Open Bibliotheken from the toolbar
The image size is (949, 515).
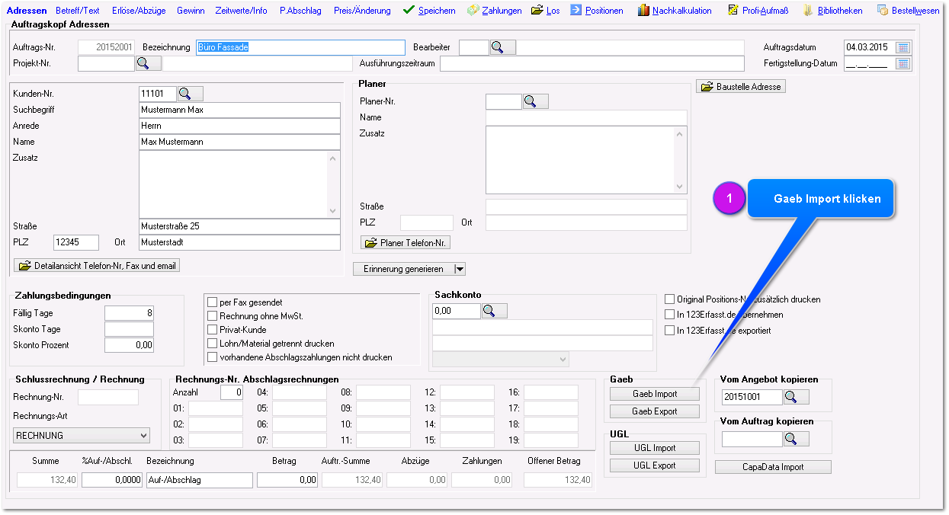pos(832,11)
